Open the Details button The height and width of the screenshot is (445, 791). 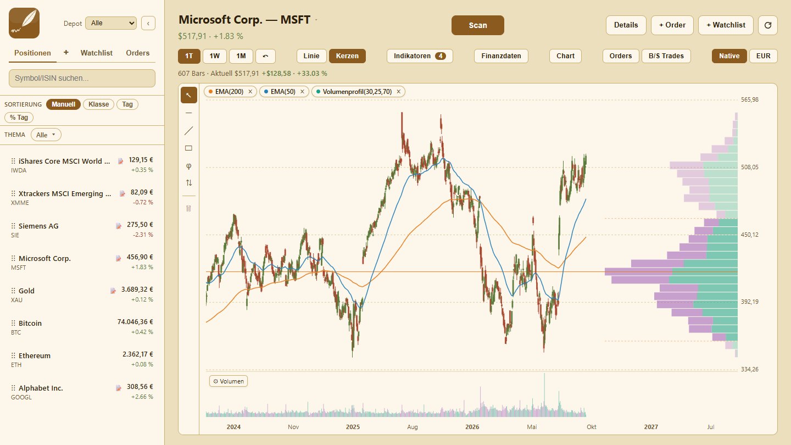[x=626, y=25]
